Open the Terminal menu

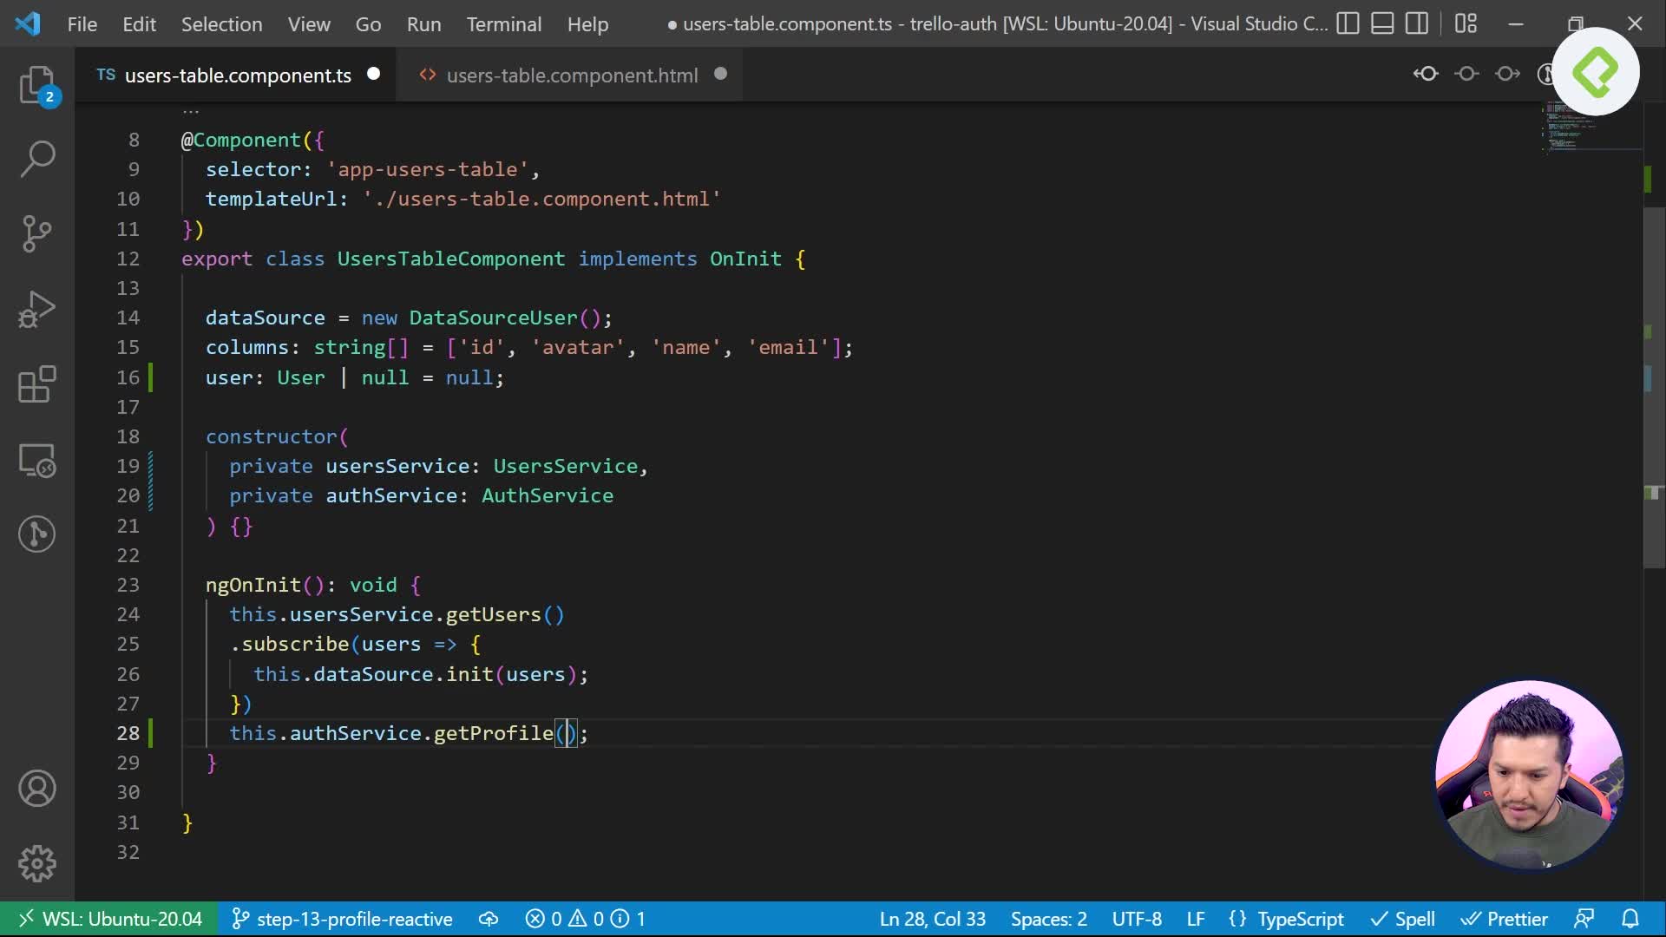point(504,24)
